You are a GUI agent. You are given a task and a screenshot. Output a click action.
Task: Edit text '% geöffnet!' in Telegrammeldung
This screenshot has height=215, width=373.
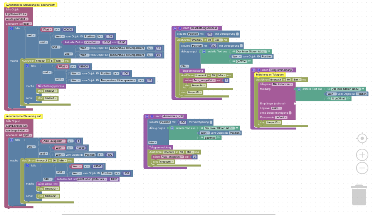tap(338, 99)
